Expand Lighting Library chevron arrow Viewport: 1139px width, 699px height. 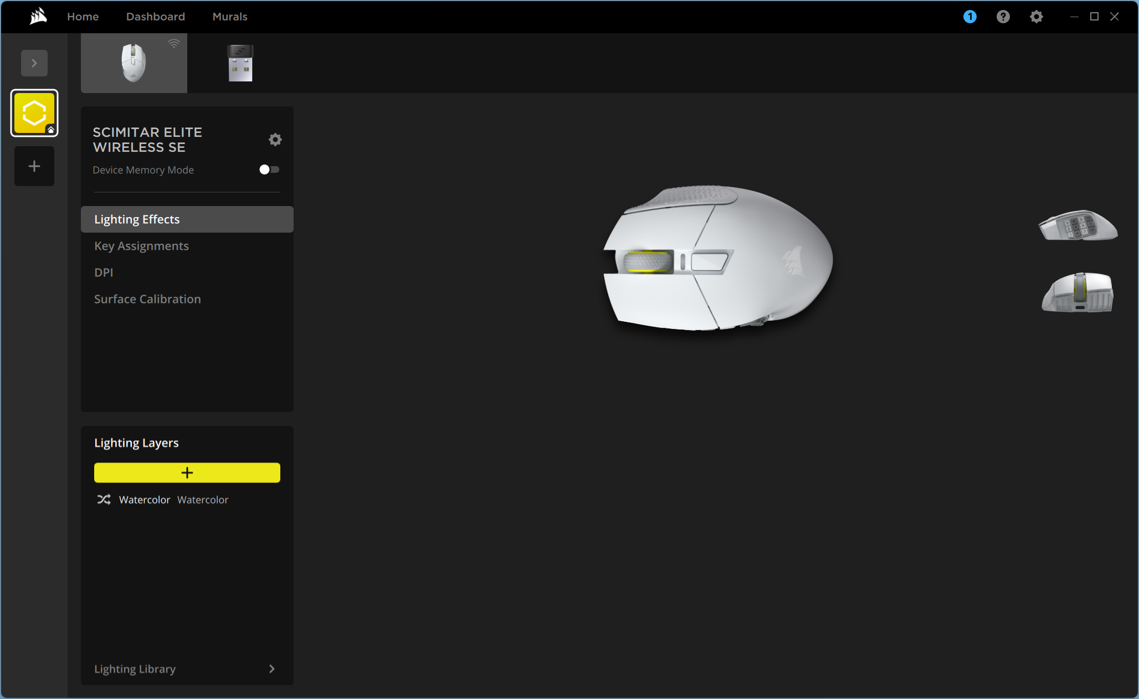(x=271, y=669)
